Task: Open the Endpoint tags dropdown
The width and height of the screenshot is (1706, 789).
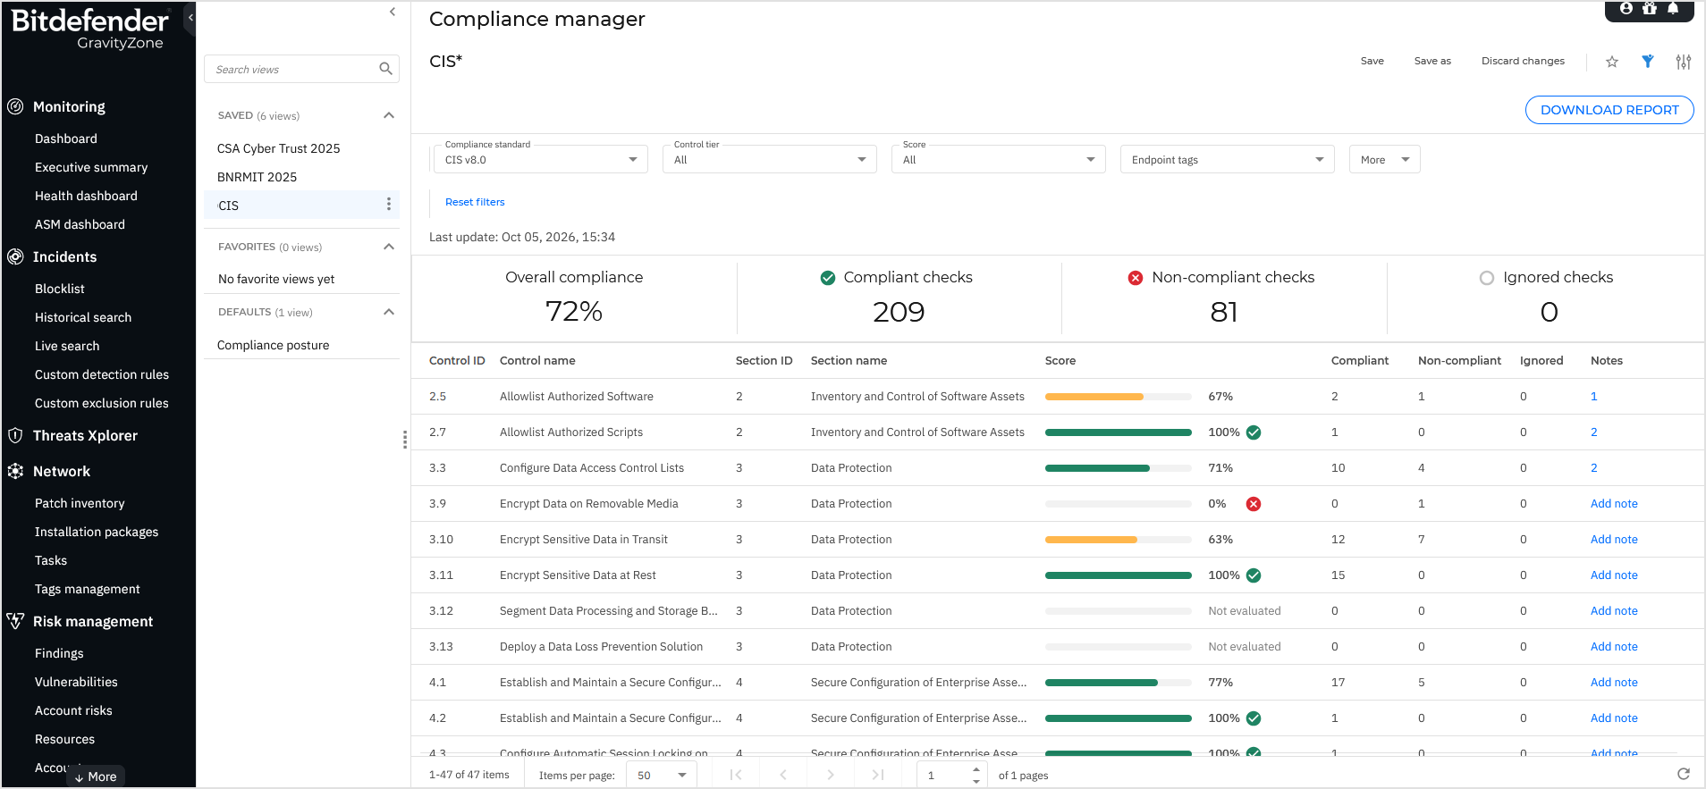Action: point(1227,159)
